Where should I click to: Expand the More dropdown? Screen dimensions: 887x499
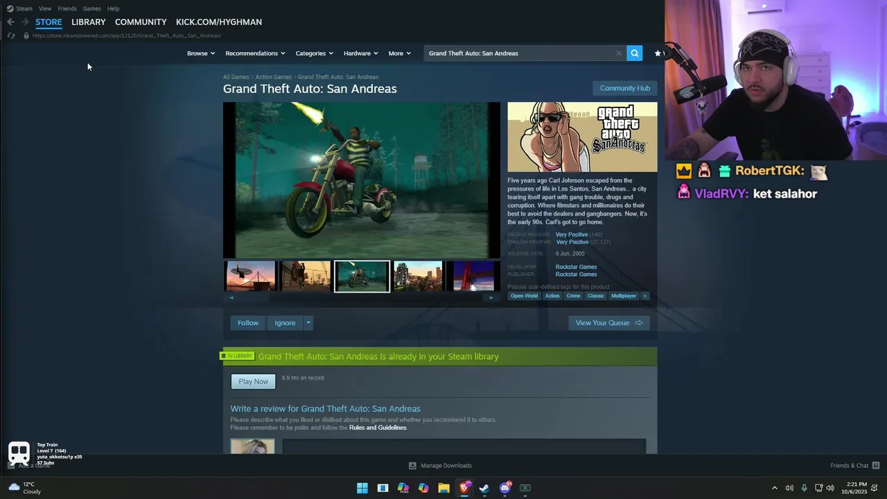click(400, 53)
